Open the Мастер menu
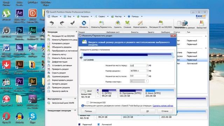Image resolution: width=224 pixels, height=126 pixels. pos(118,16)
